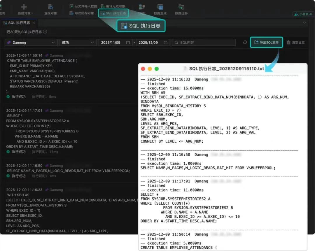The height and width of the screenshot is (251, 315).
Task: Select the 执行耗时: 11ms duration text
Action: [x=45, y=152]
